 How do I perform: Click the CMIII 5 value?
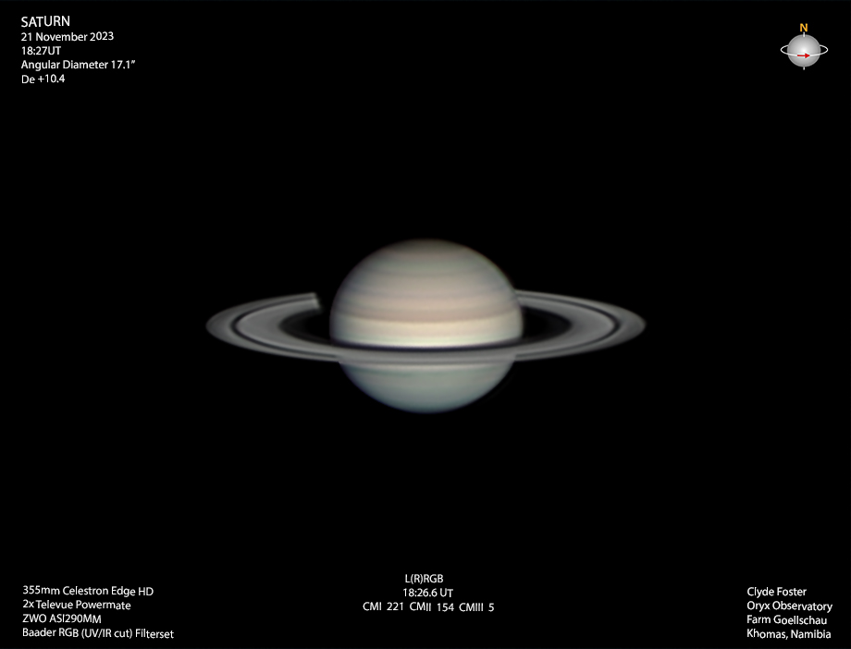(476, 607)
